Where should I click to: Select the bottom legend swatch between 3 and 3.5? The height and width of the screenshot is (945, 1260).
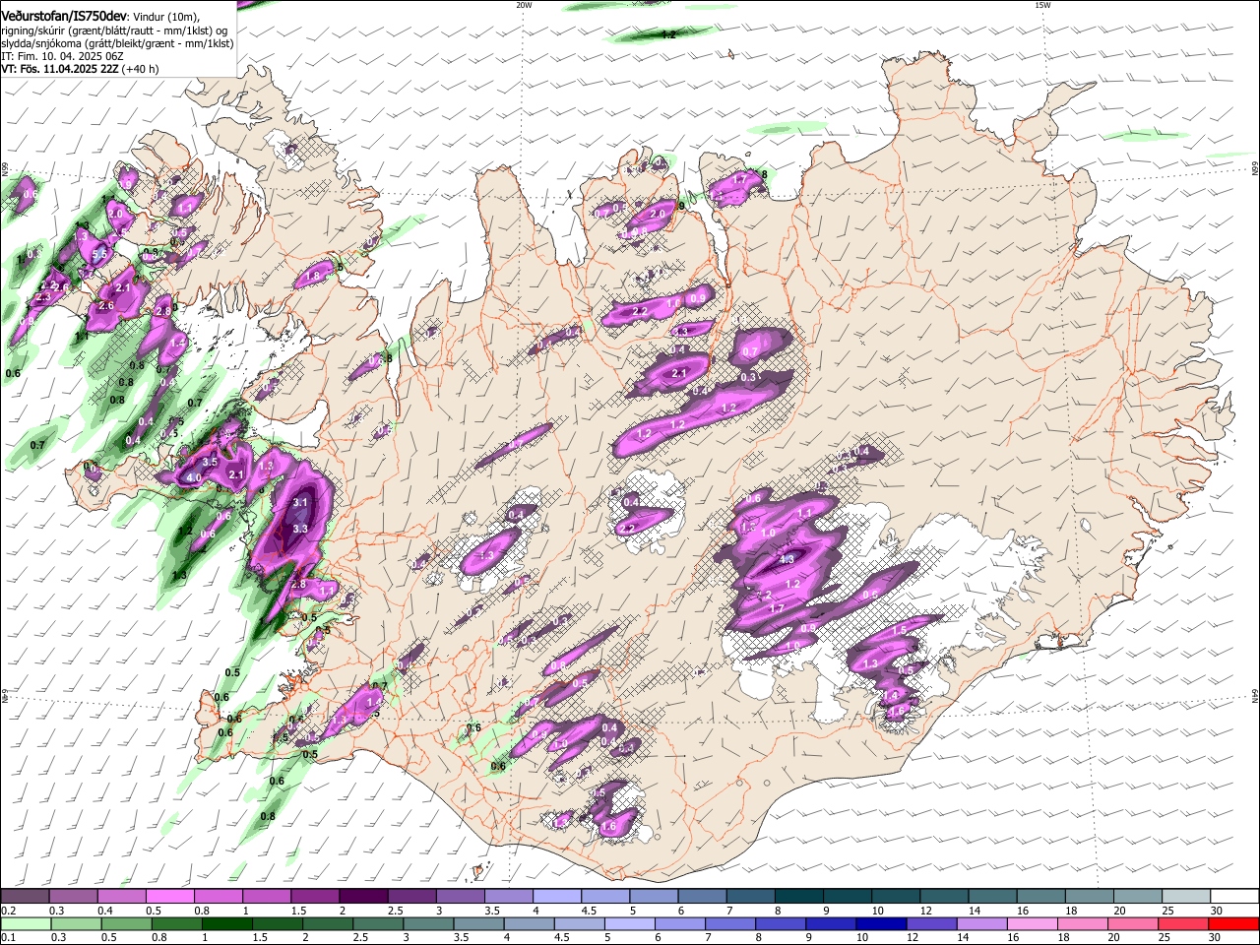429,923
